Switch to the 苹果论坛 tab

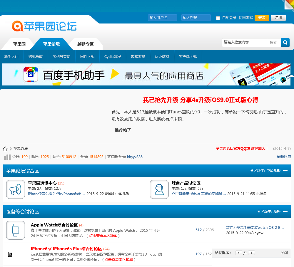pos(51,44)
